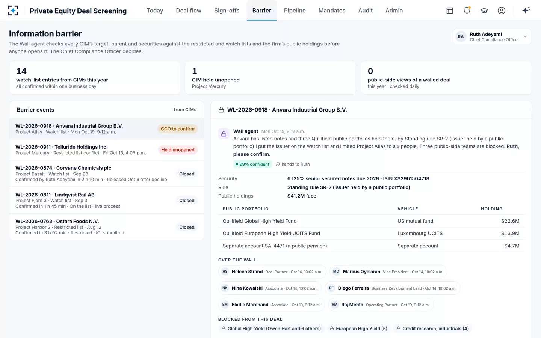Open the notifications bell
Viewport: 541px width, 338px height.
point(467,11)
